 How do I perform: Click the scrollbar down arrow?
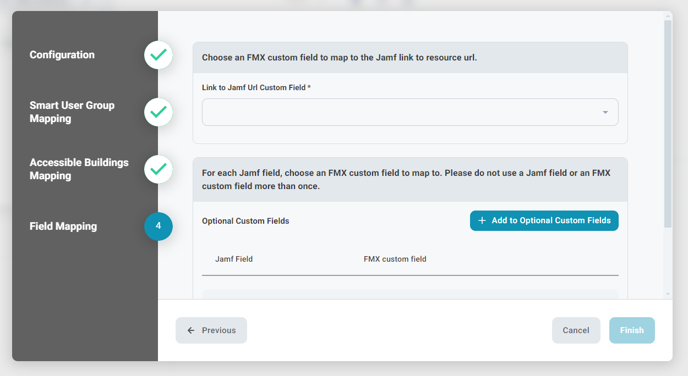668,295
